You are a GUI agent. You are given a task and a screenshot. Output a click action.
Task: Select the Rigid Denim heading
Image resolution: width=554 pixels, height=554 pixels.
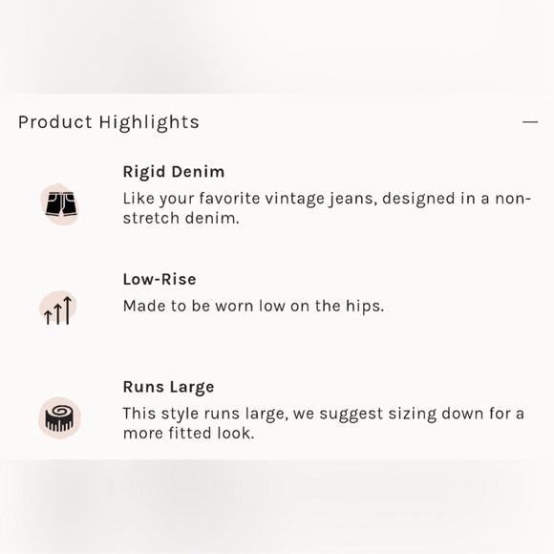click(x=174, y=172)
